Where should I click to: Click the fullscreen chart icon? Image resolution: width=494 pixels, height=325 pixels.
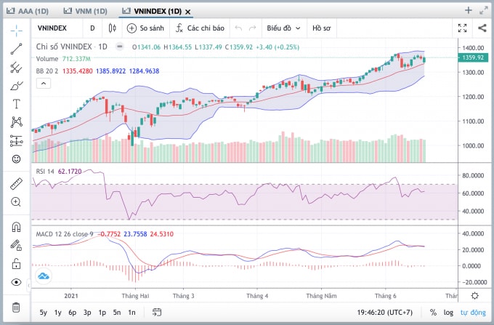(x=462, y=28)
